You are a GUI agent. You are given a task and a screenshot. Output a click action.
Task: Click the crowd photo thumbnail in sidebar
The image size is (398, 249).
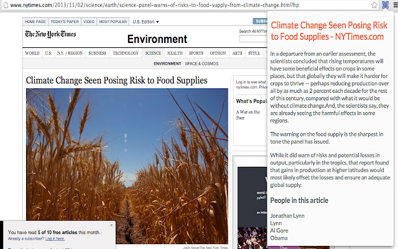[x=252, y=238]
